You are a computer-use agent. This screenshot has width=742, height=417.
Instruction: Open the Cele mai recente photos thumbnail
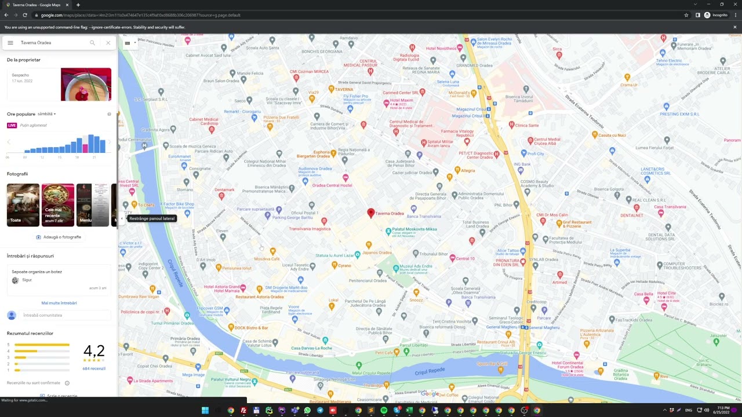click(x=58, y=205)
